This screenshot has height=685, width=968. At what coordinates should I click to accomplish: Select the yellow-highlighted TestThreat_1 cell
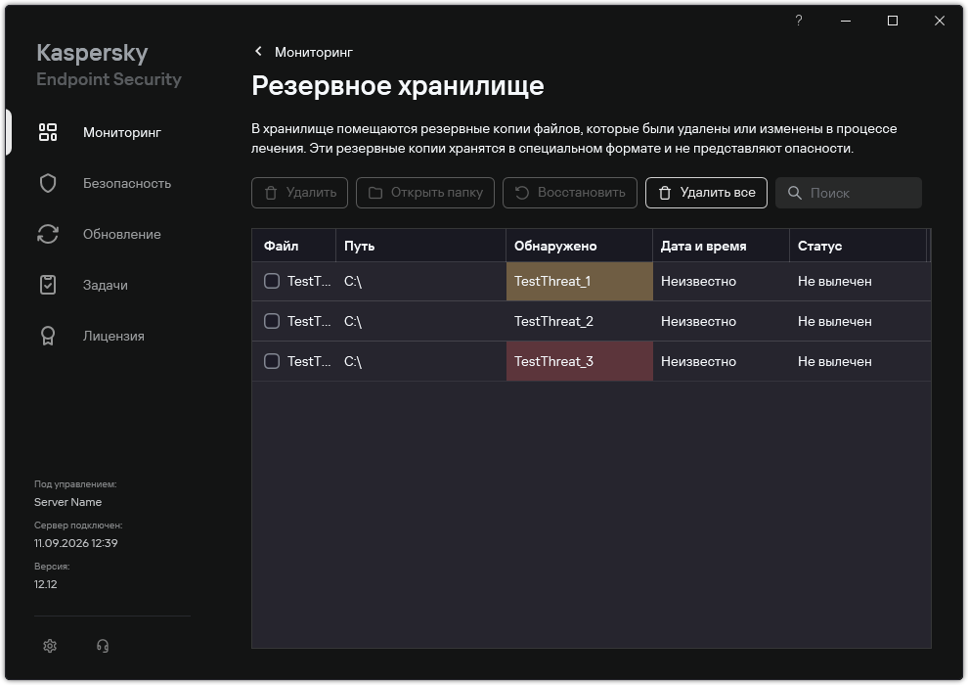(x=579, y=282)
